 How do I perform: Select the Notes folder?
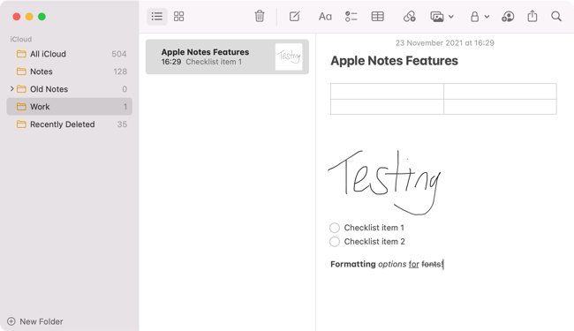coord(69,71)
